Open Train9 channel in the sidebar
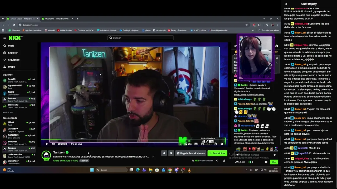 point(18,93)
